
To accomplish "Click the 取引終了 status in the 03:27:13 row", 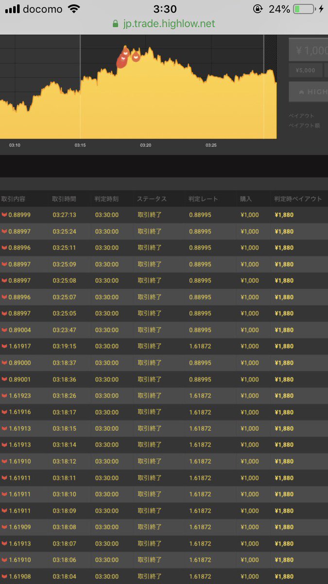I will pyautogui.click(x=150, y=215).
